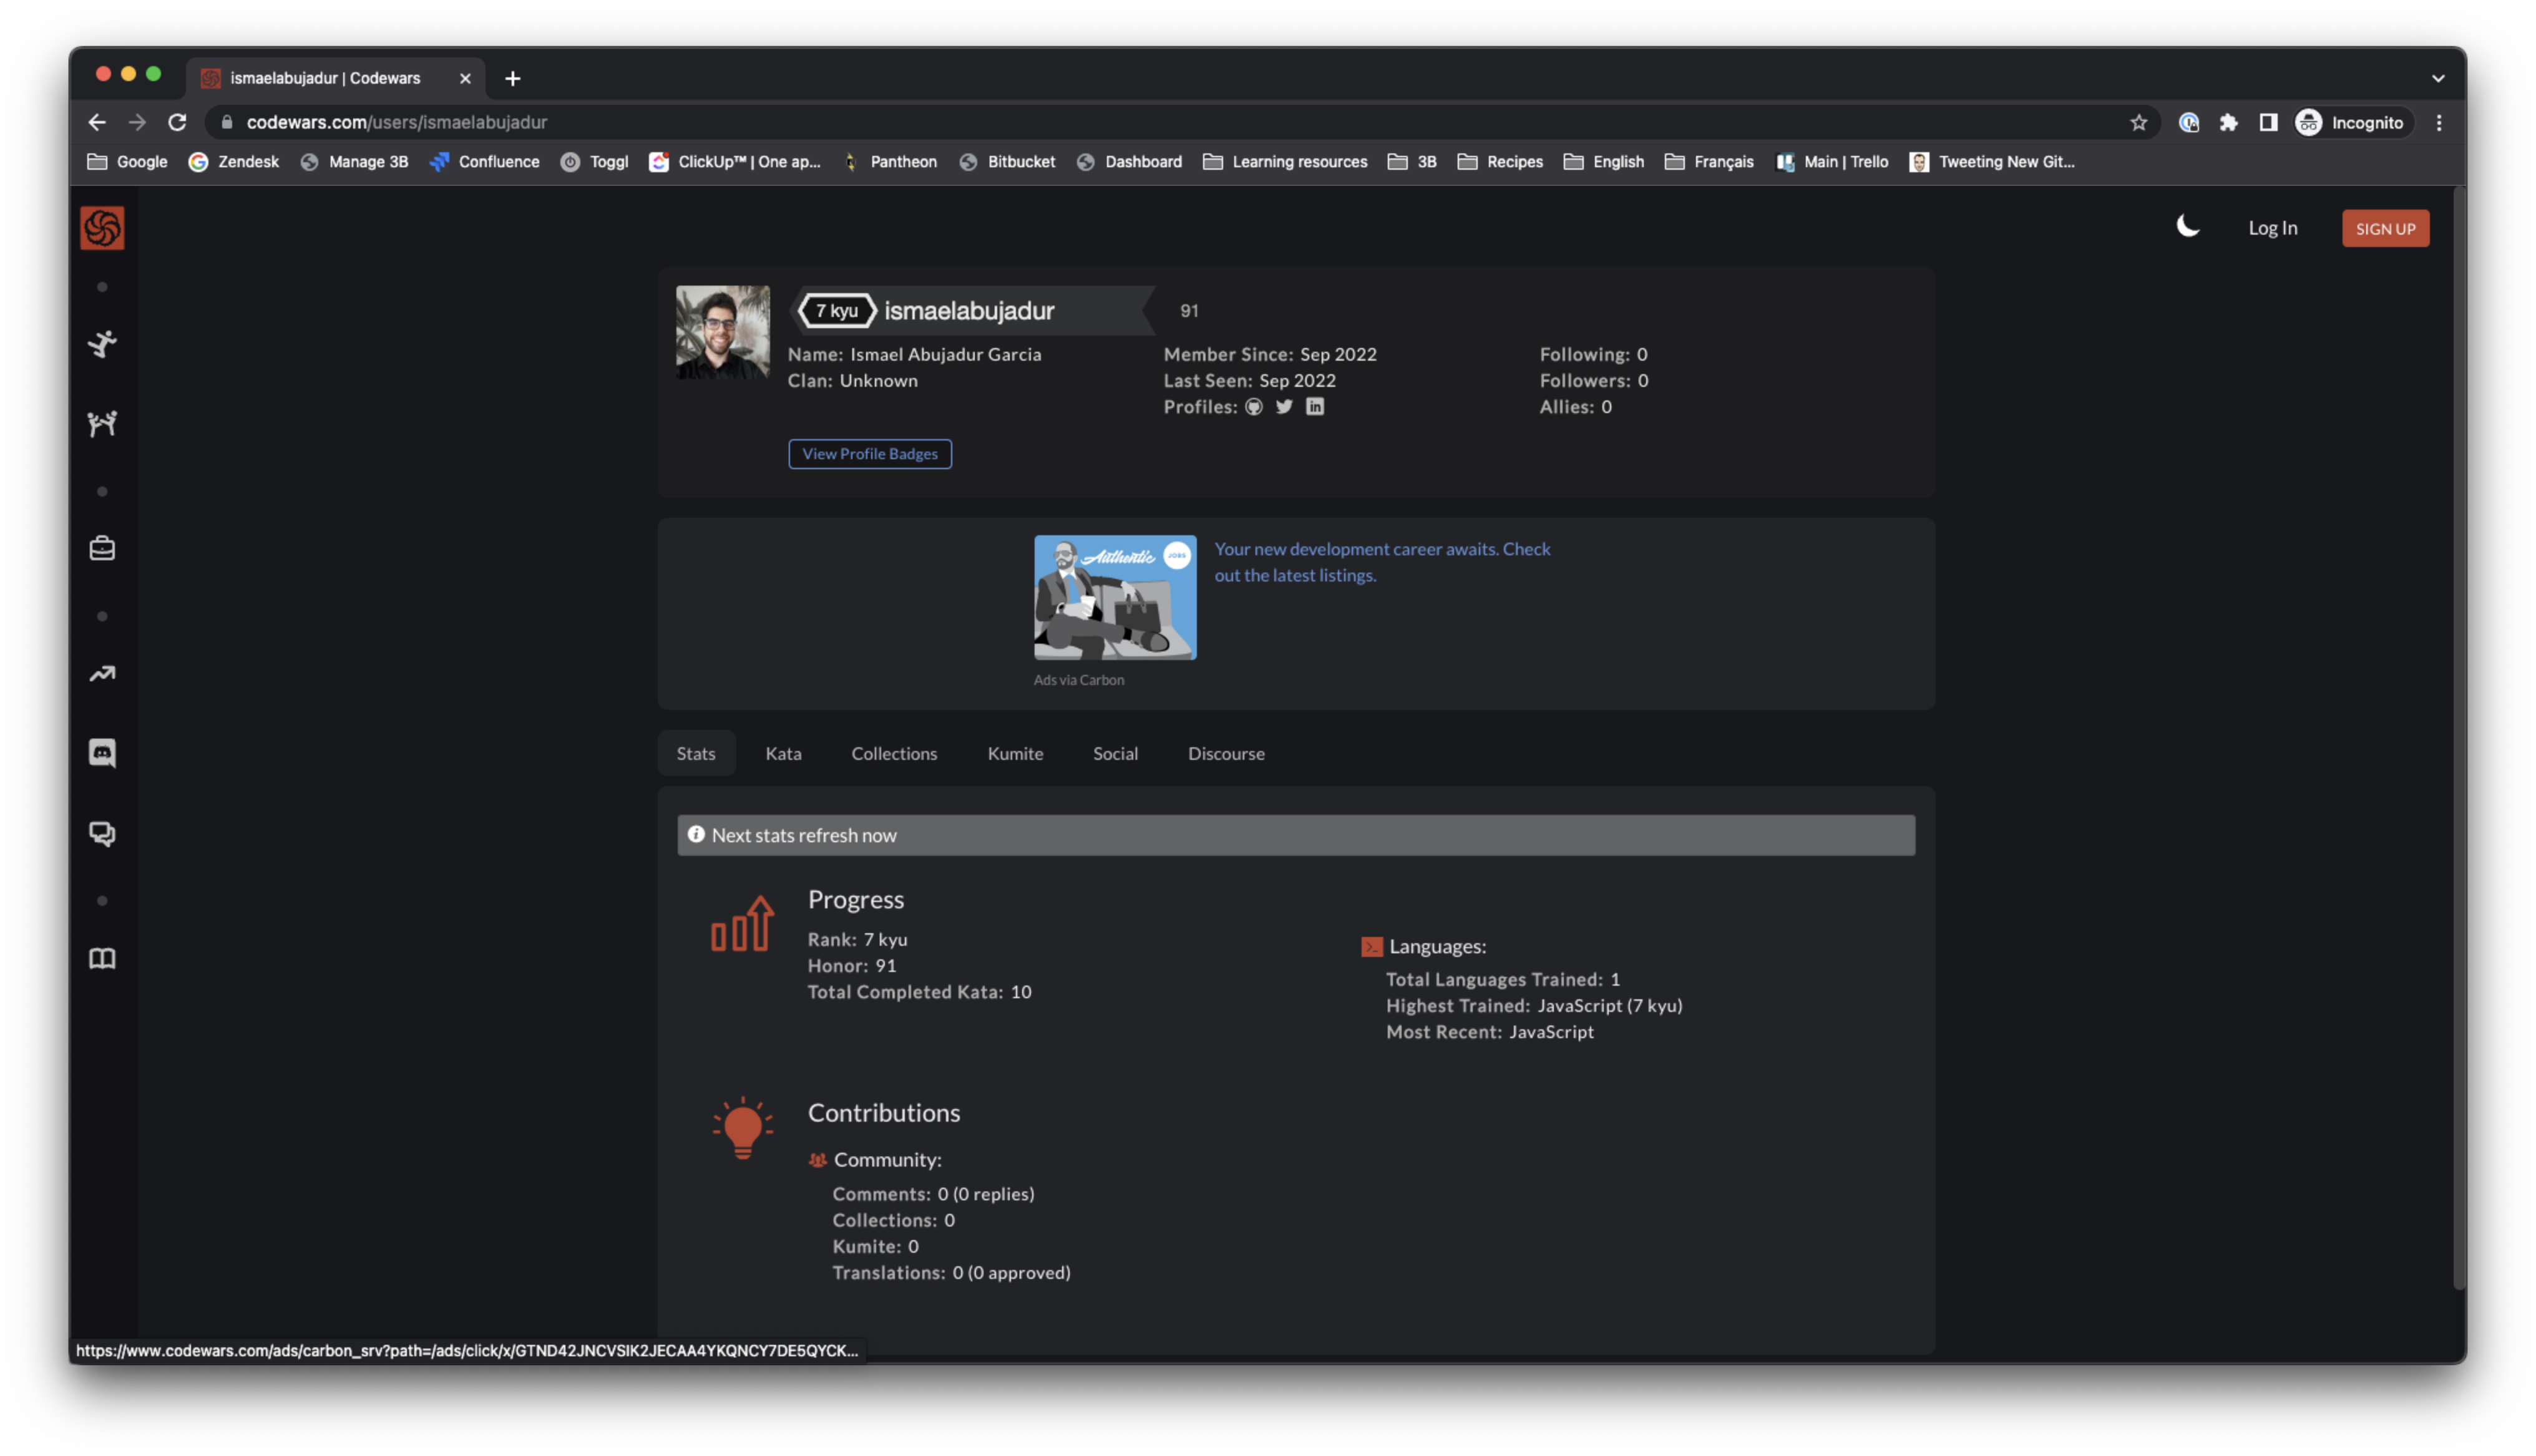2536x1456 pixels.
Task: Click the Ads via Carbon link
Action: point(1079,680)
